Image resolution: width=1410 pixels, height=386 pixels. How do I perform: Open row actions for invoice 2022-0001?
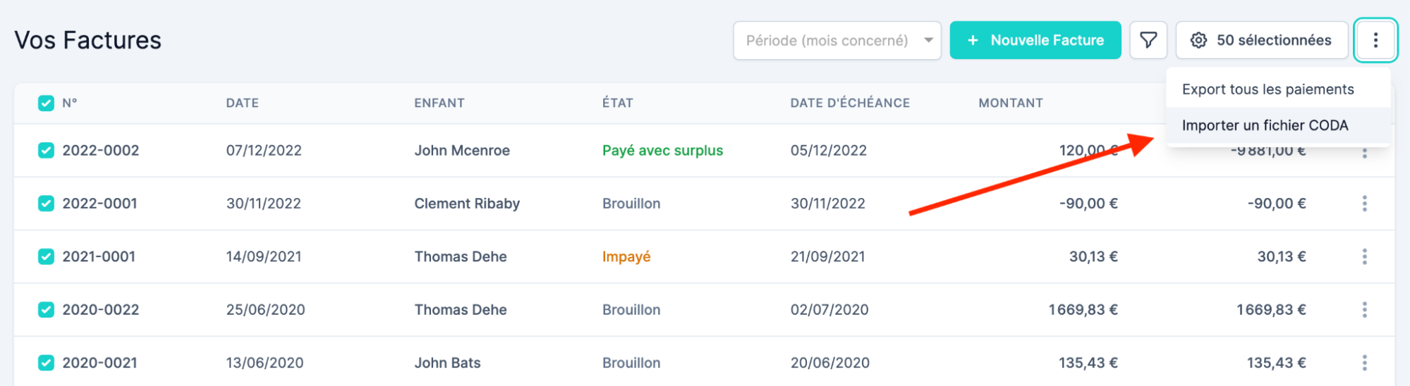coord(1364,204)
